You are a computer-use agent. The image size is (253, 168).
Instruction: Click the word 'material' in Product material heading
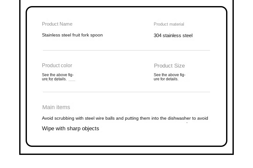tap(177, 24)
